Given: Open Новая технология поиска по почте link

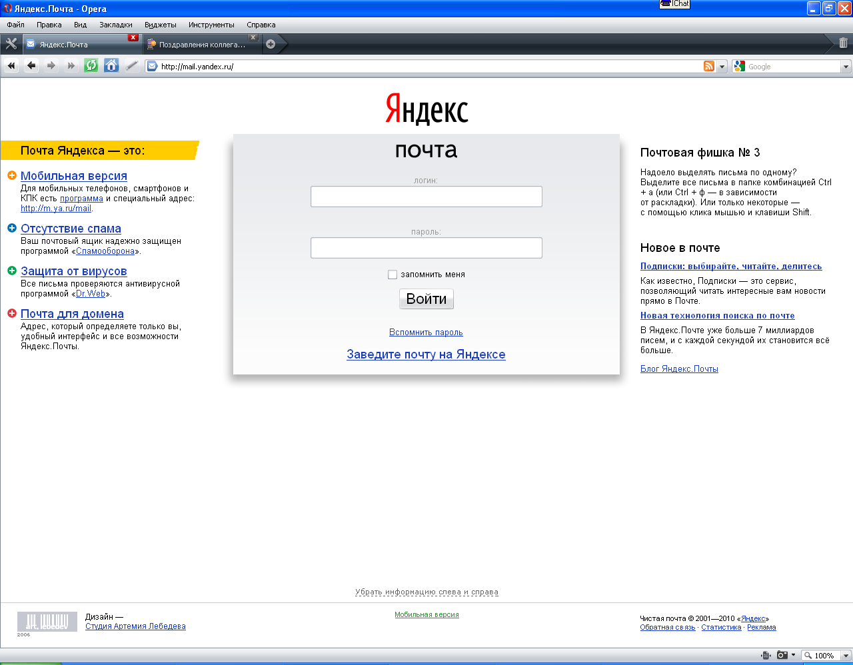Looking at the screenshot, I should (718, 316).
